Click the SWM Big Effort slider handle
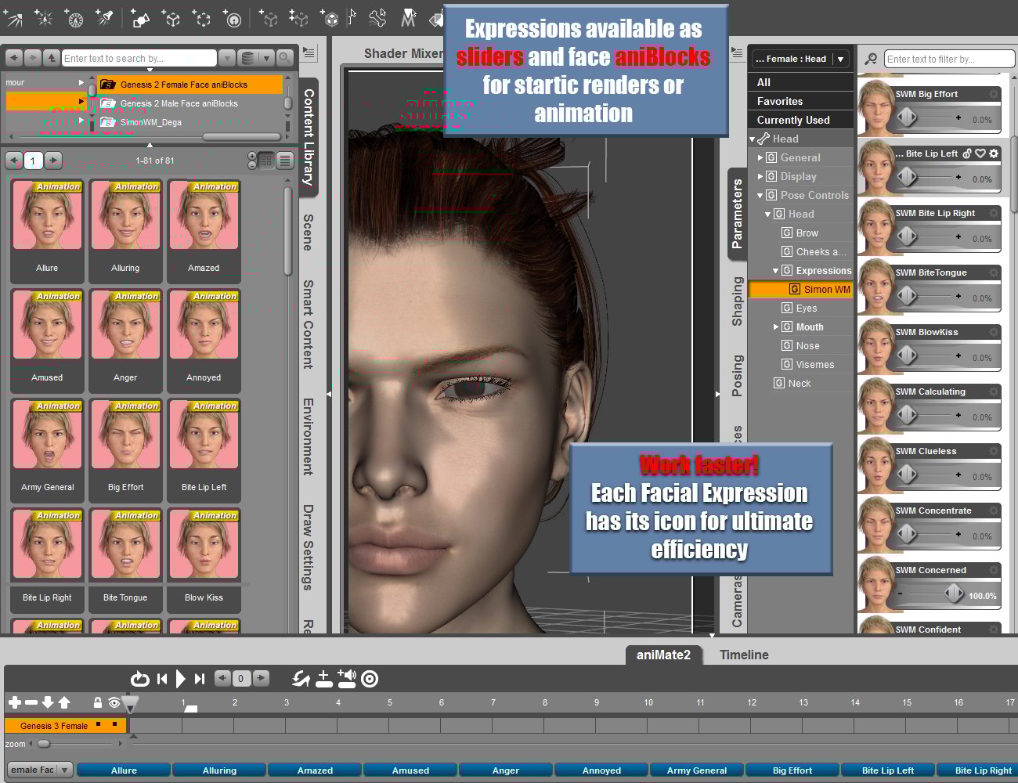The height and width of the screenshot is (783, 1018). point(907,117)
